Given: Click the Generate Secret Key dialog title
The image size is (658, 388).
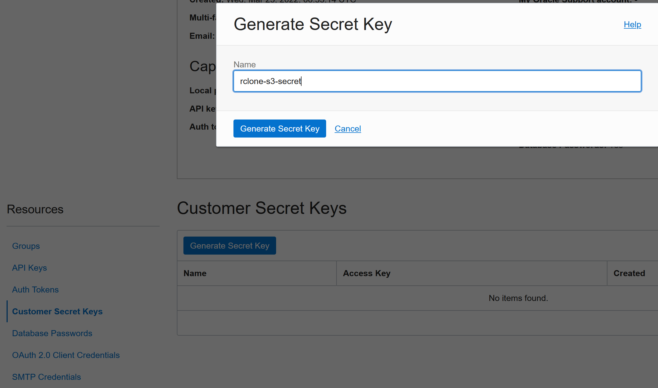Looking at the screenshot, I should click(313, 24).
